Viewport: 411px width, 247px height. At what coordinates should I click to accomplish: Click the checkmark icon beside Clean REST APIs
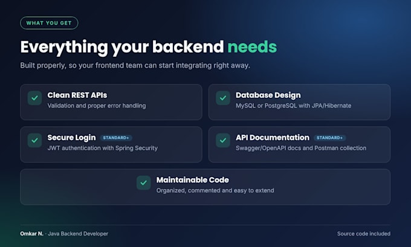click(34, 98)
